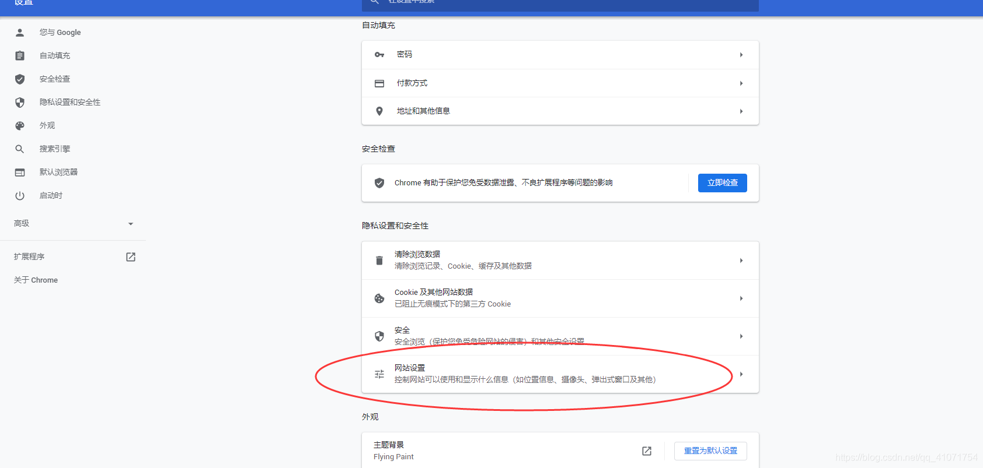Click the credit card icon in 付款方式 row

coord(379,83)
